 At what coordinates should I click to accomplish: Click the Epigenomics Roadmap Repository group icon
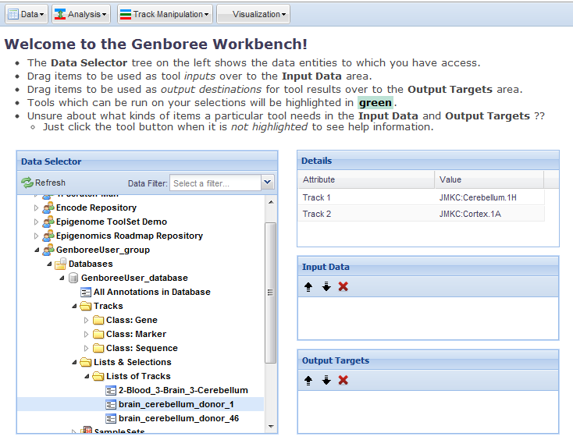click(x=48, y=236)
